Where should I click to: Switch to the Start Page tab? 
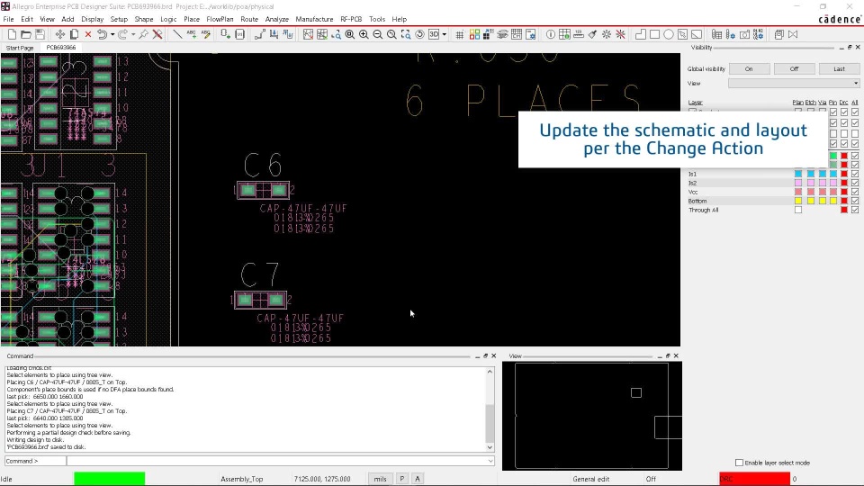point(20,48)
